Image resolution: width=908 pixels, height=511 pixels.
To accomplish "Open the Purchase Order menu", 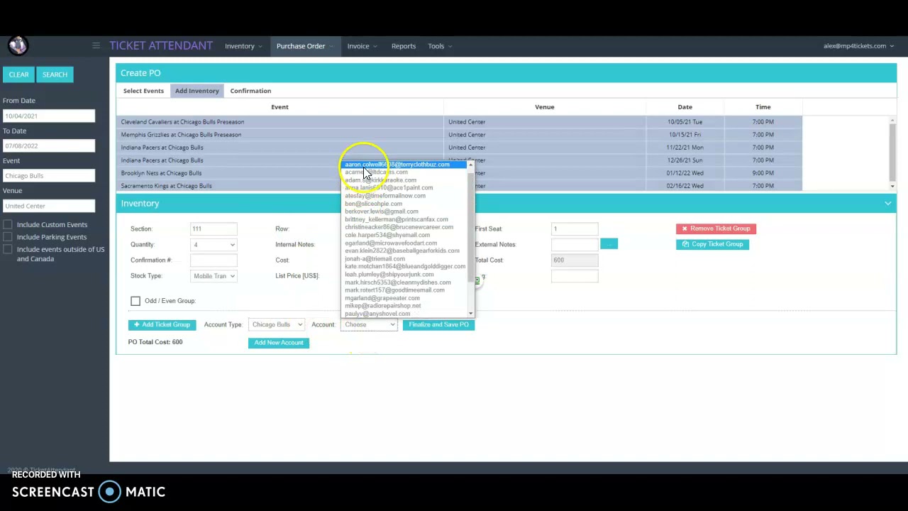I will 304,46.
